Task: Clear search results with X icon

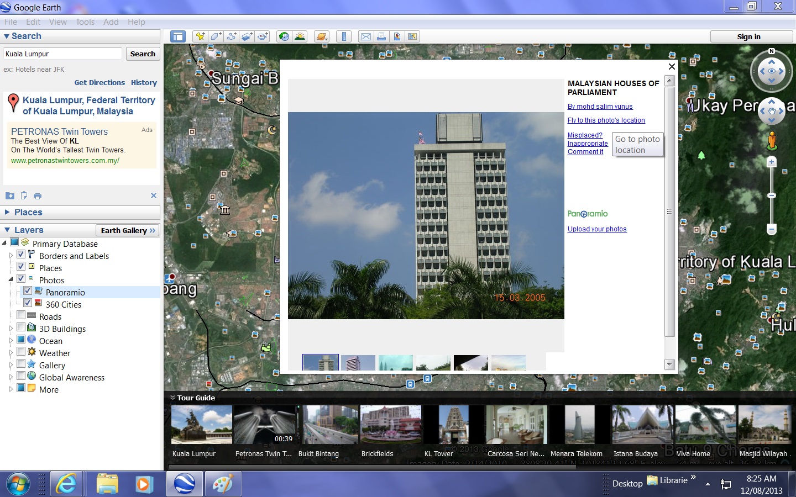Action: (154, 195)
